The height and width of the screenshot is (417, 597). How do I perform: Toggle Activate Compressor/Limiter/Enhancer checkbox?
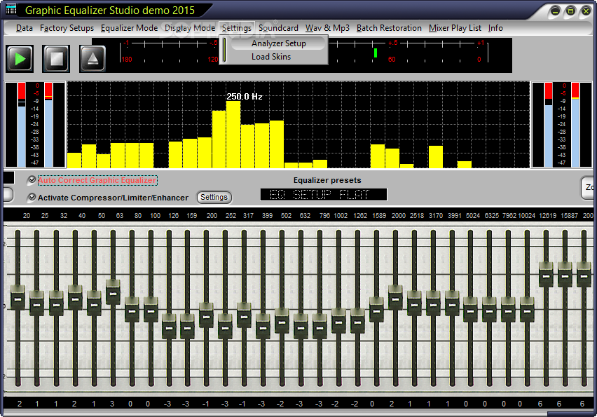(x=32, y=197)
